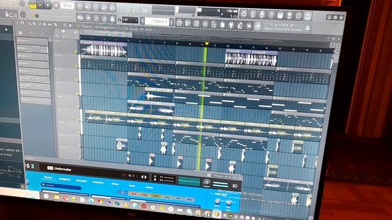Open Playlist view icon

pyautogui.click(x=179, y=23)
